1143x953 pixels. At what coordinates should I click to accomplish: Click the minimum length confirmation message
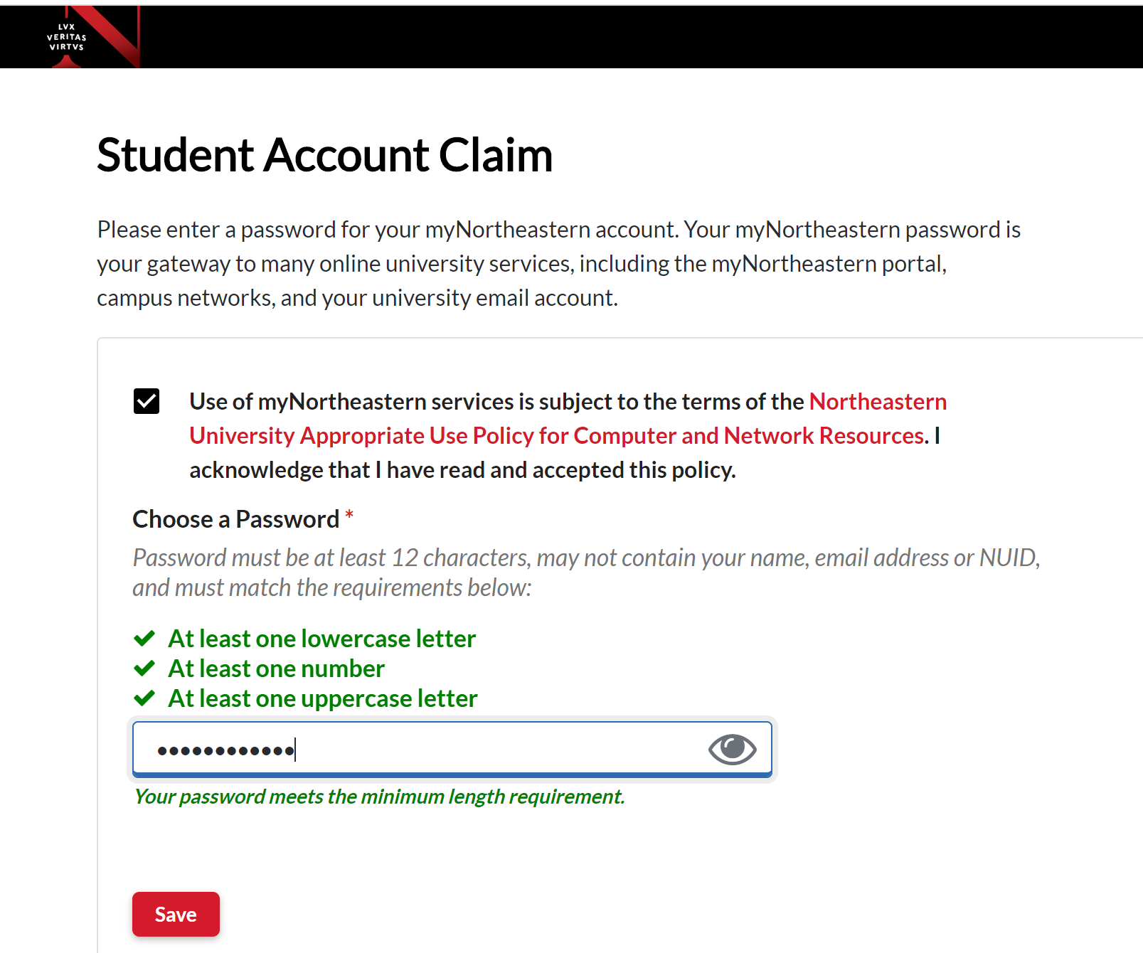(378, 796)
